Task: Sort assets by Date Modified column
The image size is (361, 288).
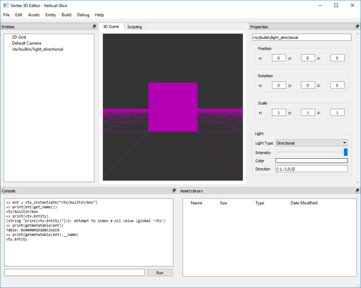Action: pyautogui.click(x=304, y=203)
